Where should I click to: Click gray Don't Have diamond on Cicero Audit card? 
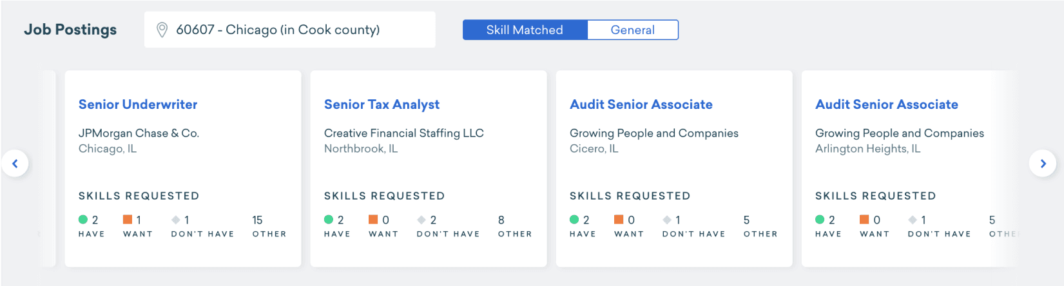click(667, 220)
